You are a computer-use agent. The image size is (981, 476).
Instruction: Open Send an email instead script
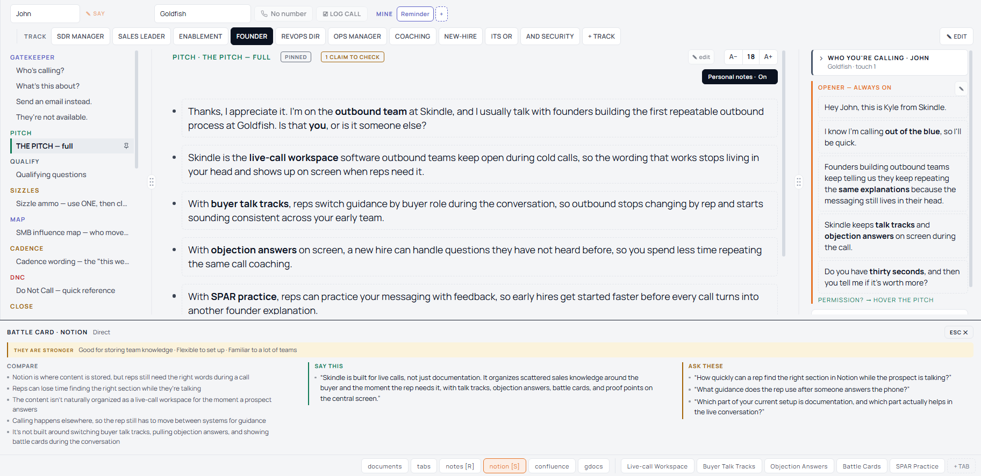(x=72, y=101)
